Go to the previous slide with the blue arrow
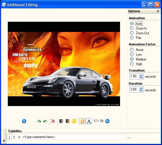This screenshot has width=162, height=145. (24, 121)
